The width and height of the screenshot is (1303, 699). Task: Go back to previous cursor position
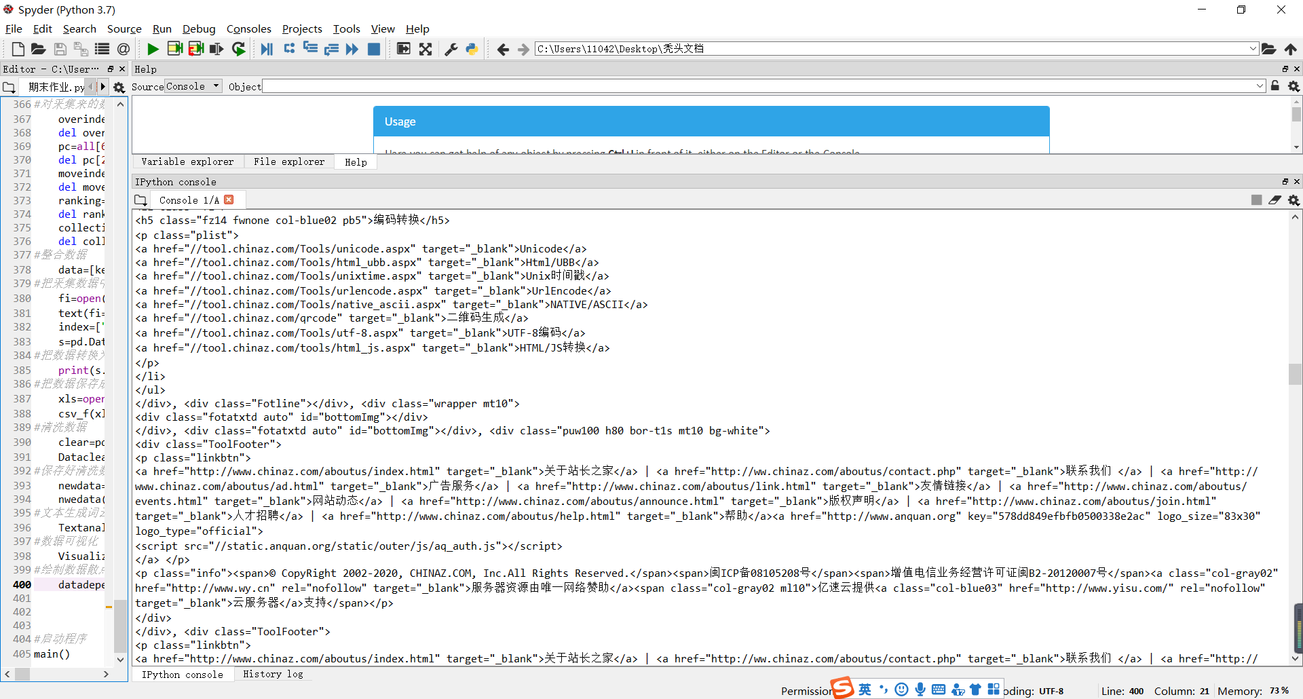tap(503, 49)
